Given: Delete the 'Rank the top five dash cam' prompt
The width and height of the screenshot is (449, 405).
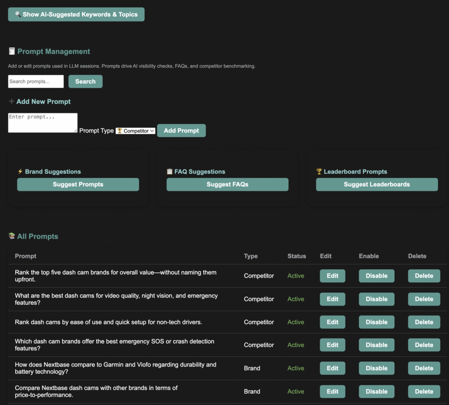Looking at the screenshot, I should [x=424, y=276].
